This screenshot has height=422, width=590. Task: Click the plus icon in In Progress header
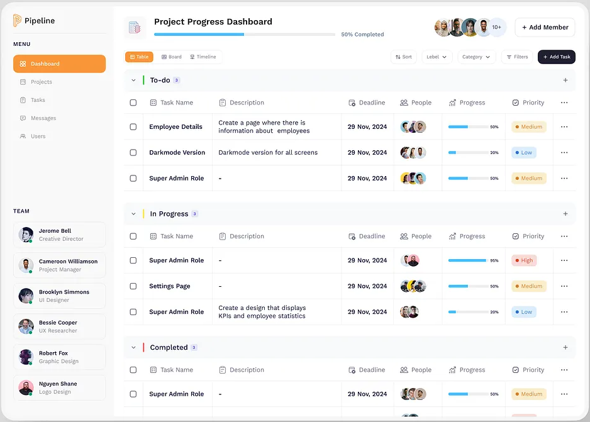565,214
